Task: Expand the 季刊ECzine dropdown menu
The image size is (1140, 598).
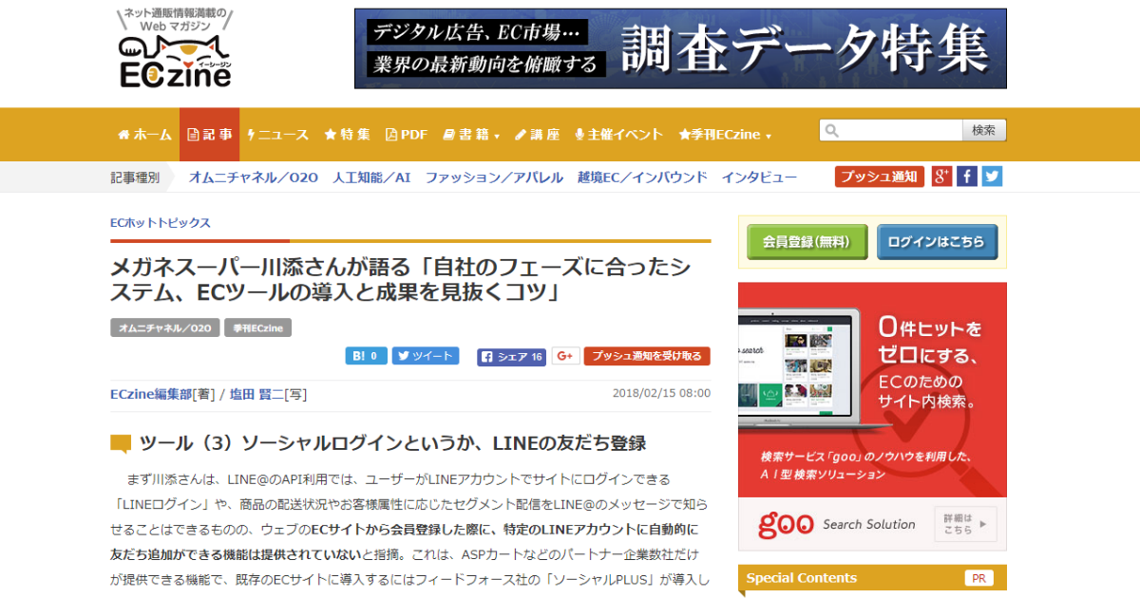Action: (725, 135)
